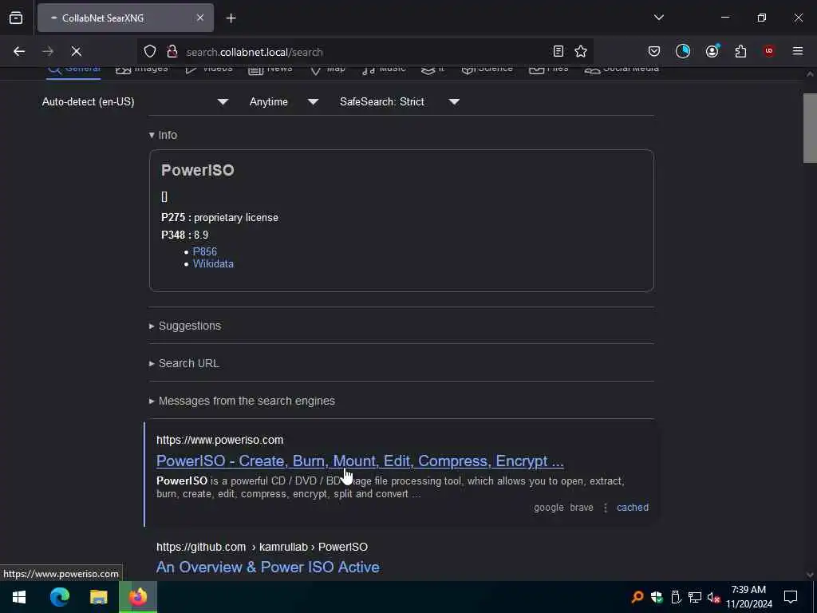This screenshot has height=613, width=817.
Task: Open the site security lock icon
Action: 172,51
